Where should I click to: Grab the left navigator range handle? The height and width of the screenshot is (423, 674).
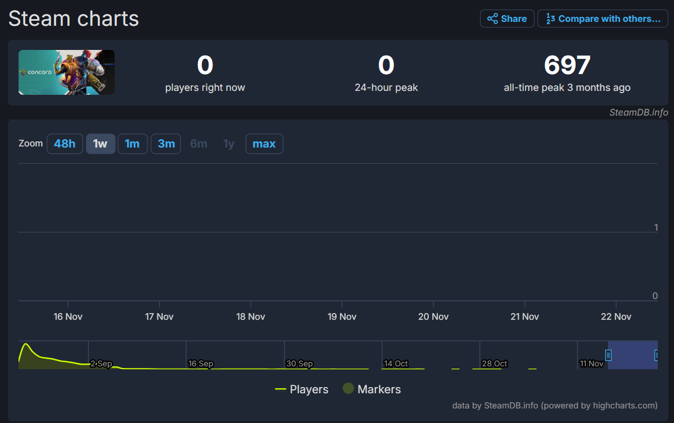[608, 355]
